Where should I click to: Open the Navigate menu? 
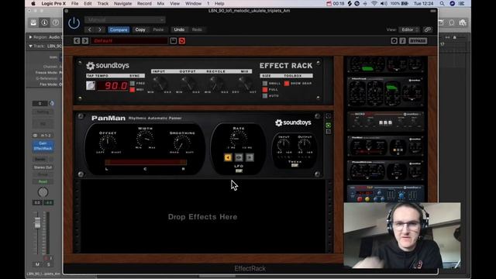(x=122, y=3)
